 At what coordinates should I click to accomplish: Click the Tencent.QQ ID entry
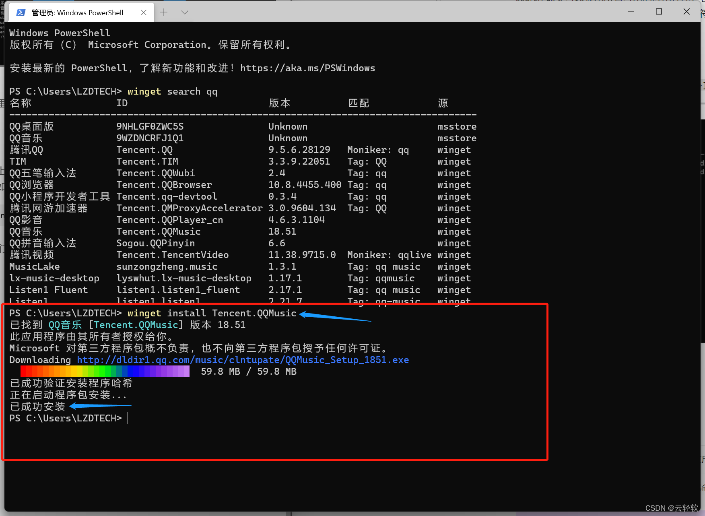pyautogui.click(x=144, y=150)
